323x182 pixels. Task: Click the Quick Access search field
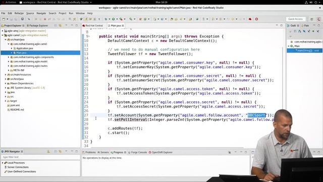click(x=295, y=19)
